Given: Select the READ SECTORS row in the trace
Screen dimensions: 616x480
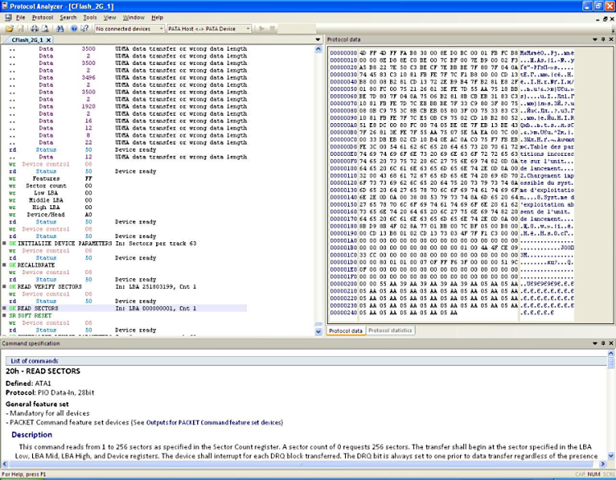Looking at the screenshot, I should tap(48, 309).
